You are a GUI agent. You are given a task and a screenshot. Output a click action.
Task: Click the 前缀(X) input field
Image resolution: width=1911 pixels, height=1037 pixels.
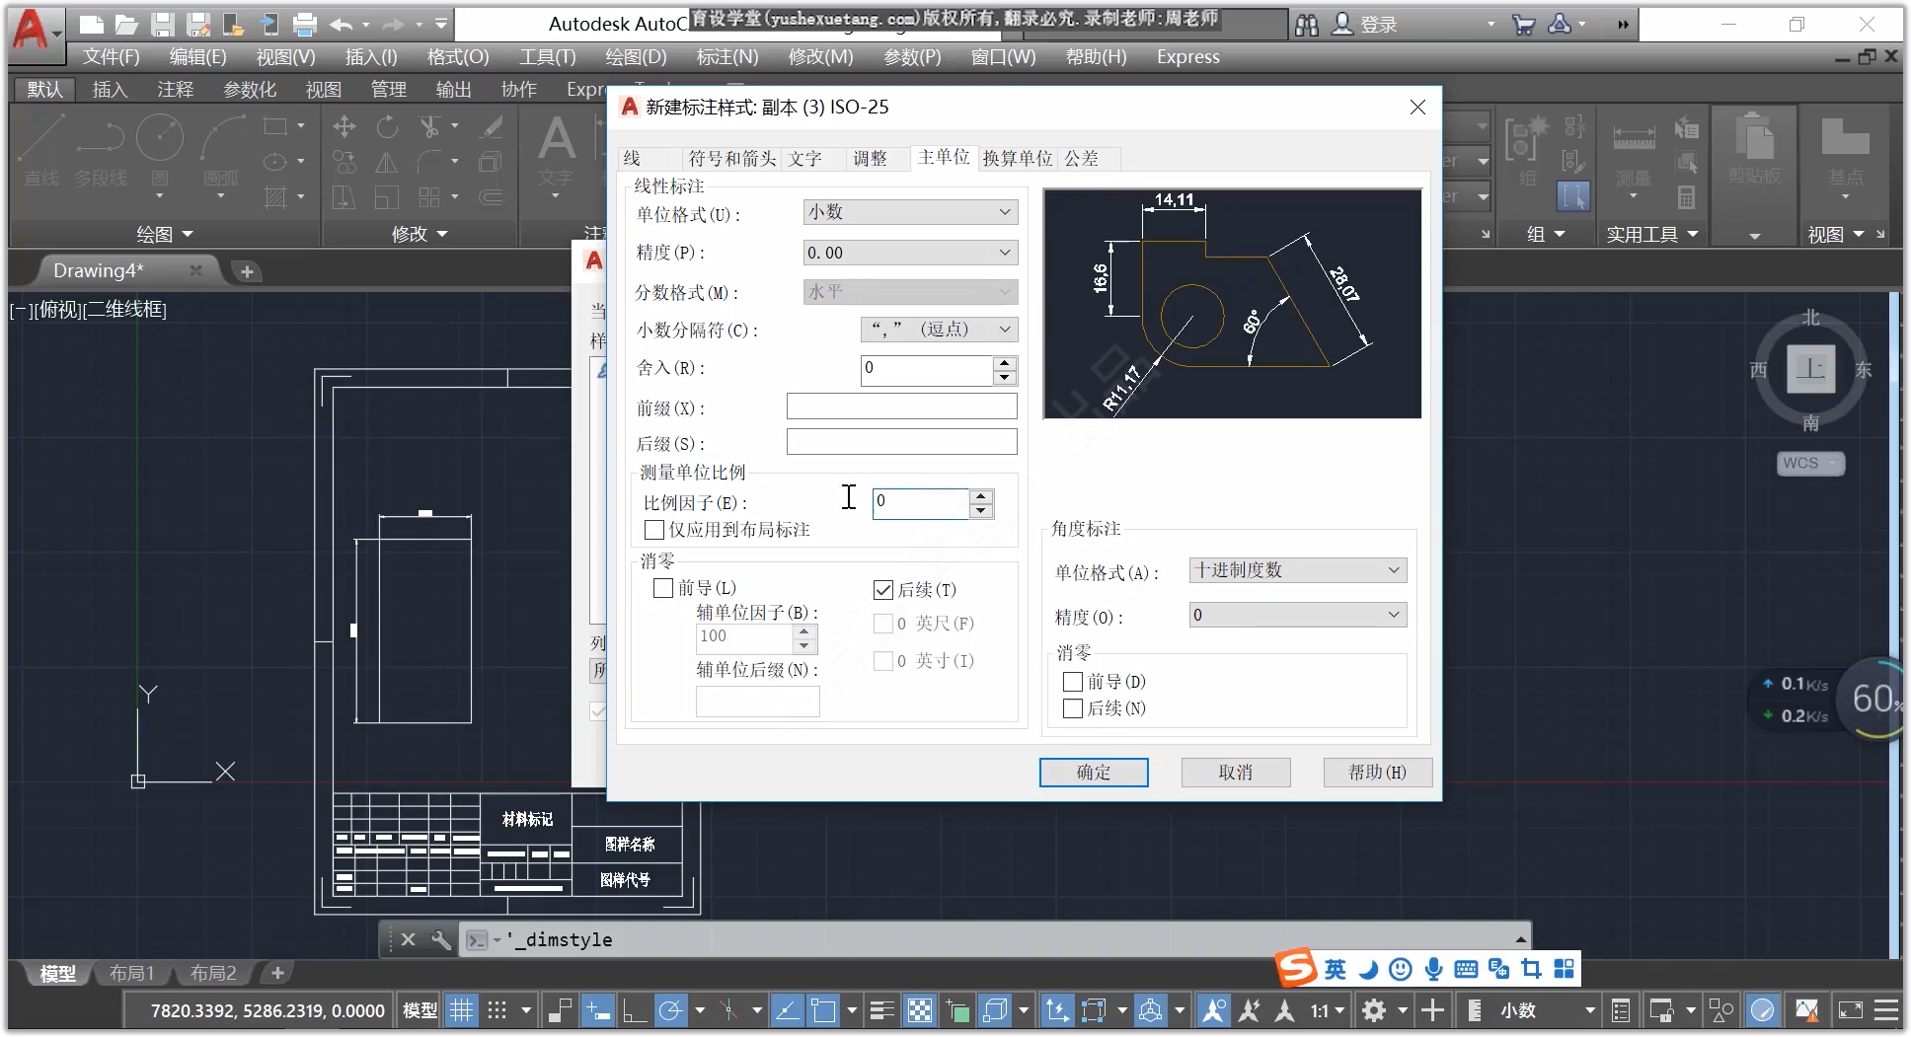(901, 407)
